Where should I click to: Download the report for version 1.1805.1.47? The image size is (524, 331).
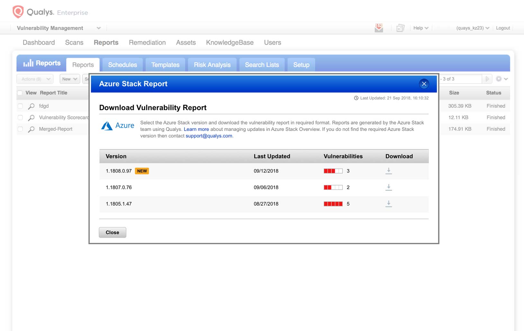389,203
